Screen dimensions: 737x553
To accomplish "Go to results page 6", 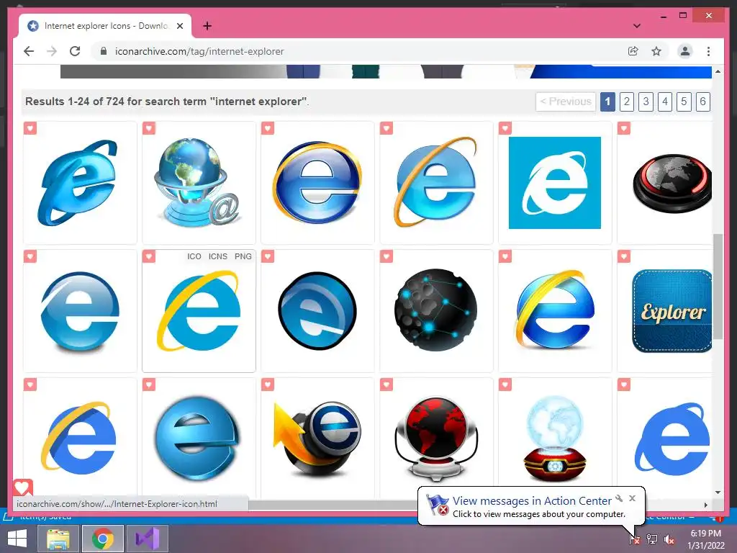I will (702, 102).
